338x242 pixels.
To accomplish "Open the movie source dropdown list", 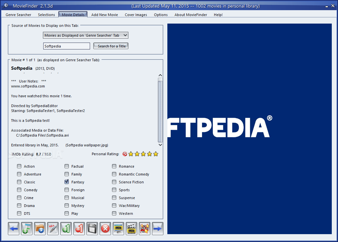I will coord(85,35).
